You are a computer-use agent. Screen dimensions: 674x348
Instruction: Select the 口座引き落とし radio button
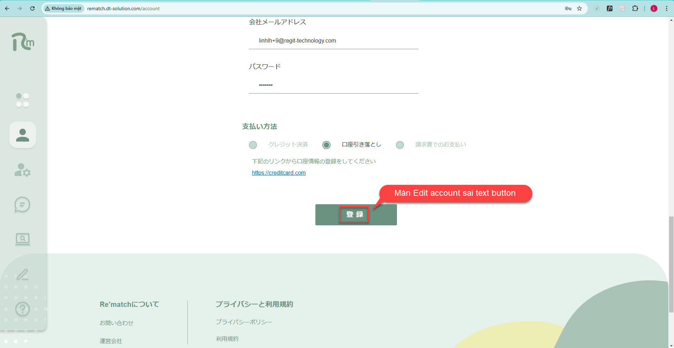pyautogui.click(x=326, y=145)
